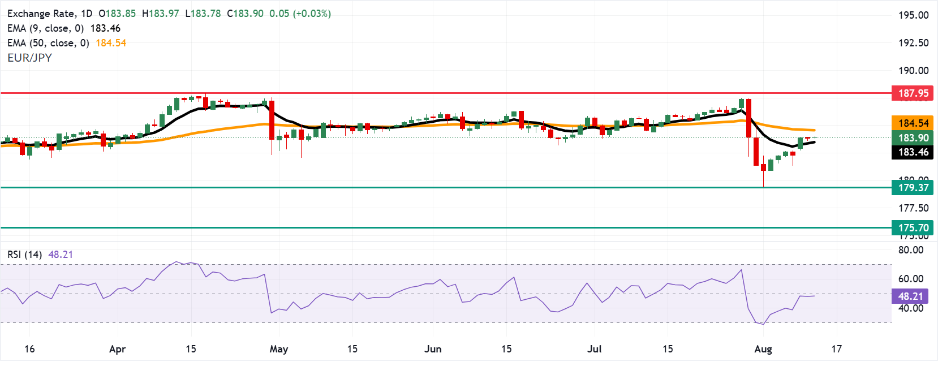Click the high value H183.97

(160, 14)
